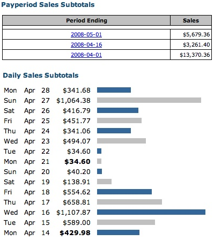This screenshot has width=214, height=241.
Task: Click the Fri Apr 18 sales bar
Action: pyautogui.click(x=124, y=192)
